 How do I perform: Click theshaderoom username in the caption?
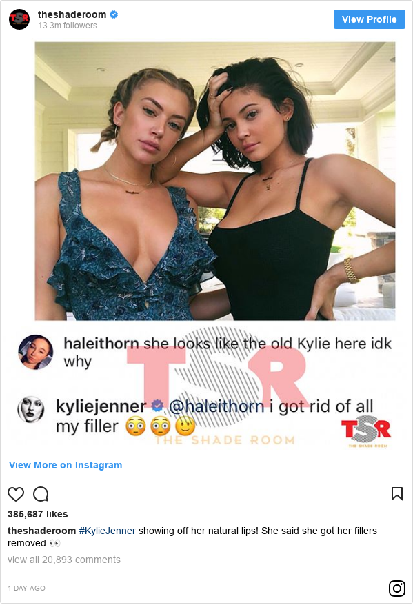click(x=42, y=531)
